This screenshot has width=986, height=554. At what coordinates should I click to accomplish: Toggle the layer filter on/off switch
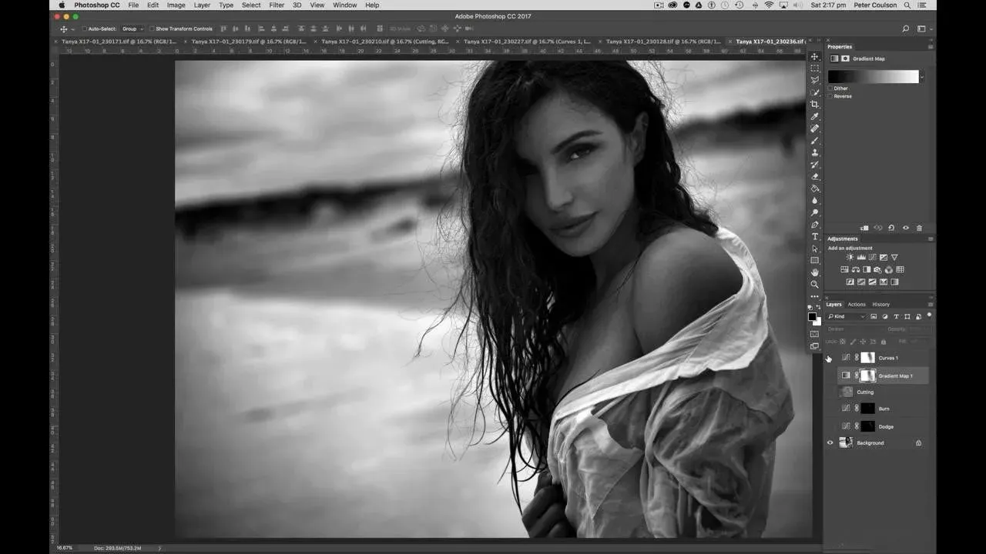[929, 315]
